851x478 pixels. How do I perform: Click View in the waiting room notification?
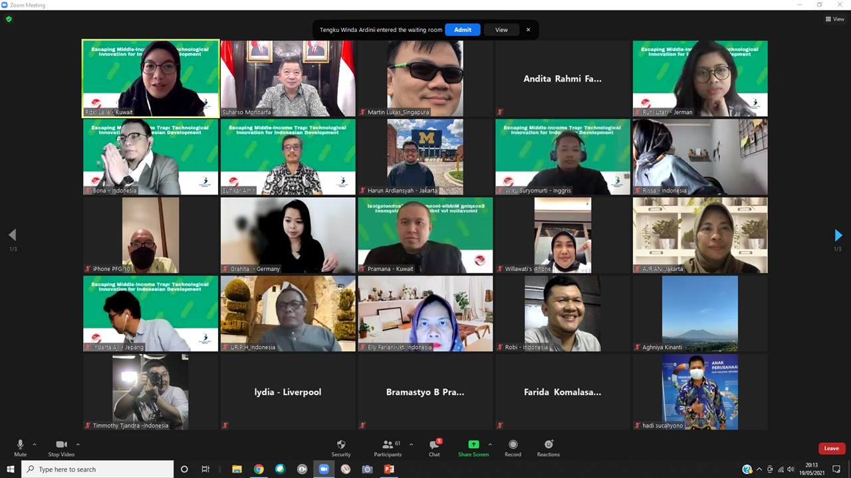(x=501, y=30)
